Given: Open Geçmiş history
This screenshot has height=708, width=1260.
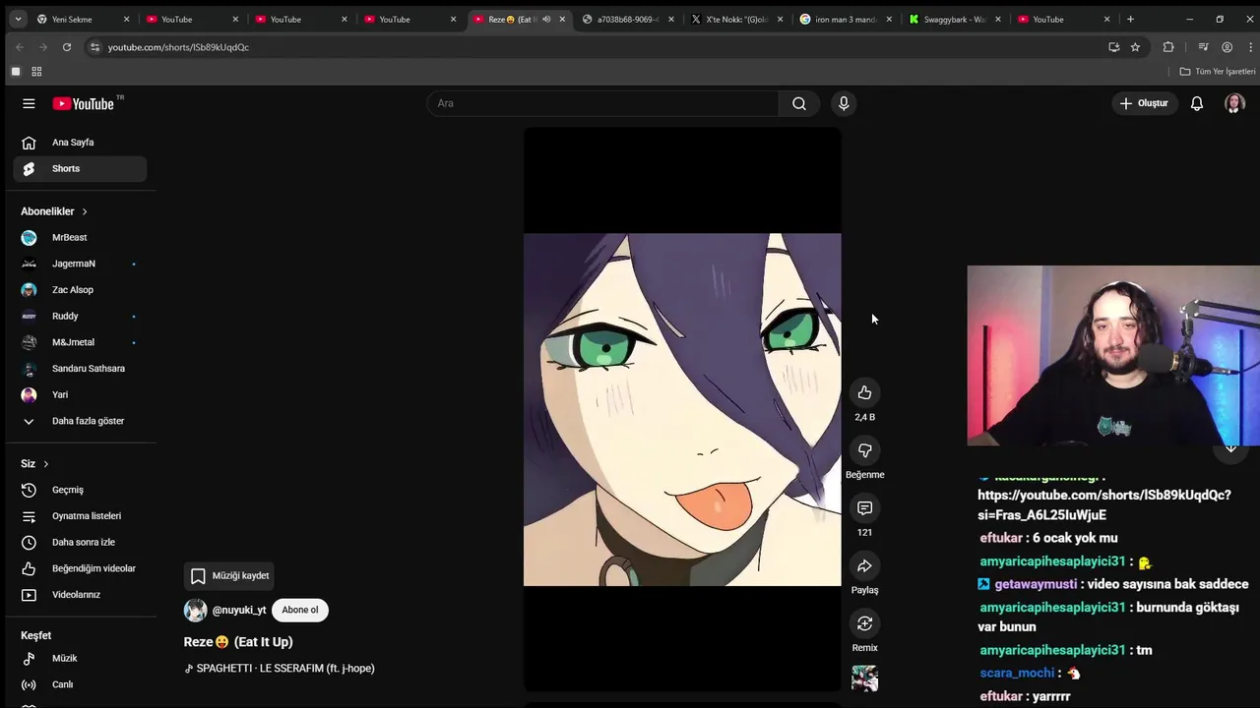Looking at the screenshot, I should click(x=80, y=490).
